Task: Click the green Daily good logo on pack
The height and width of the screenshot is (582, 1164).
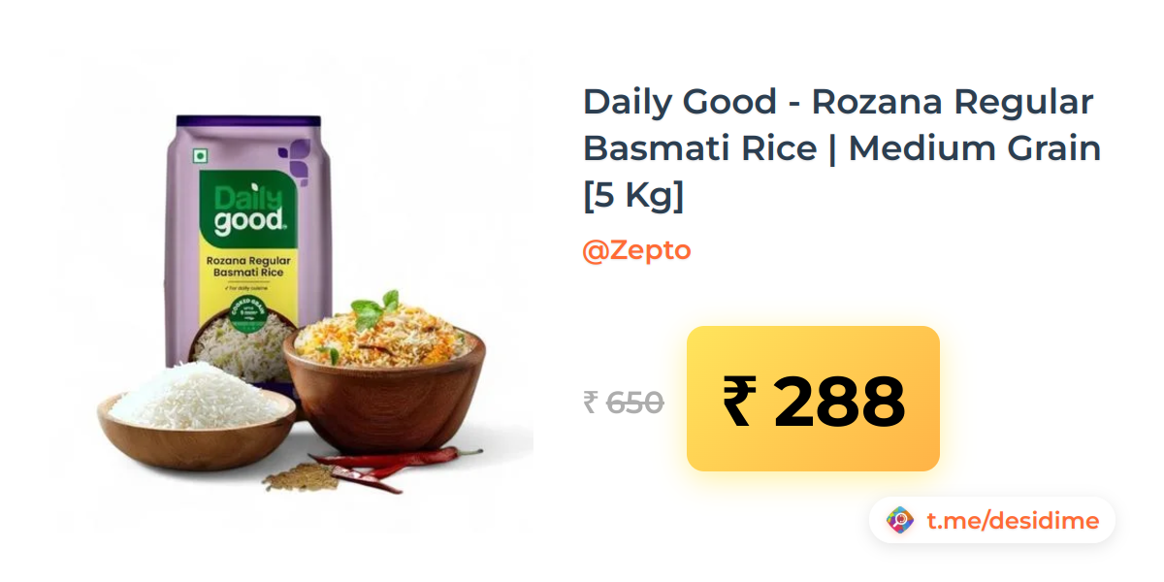Action: click(x=247, y=207)
